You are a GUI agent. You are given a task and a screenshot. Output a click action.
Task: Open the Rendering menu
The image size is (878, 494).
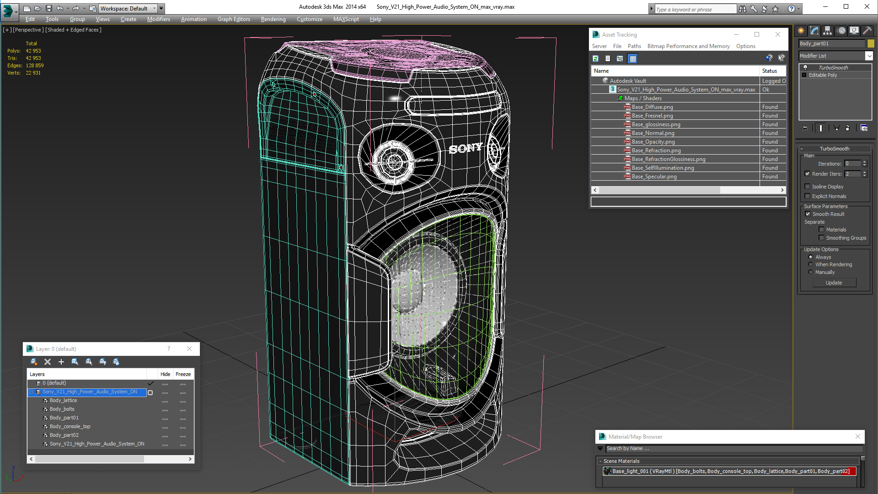[x=273, y=19]
